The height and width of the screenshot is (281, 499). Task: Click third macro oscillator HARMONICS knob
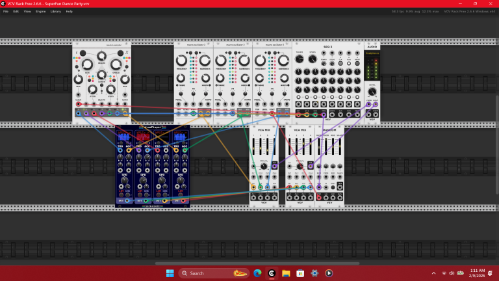point(283,60)
